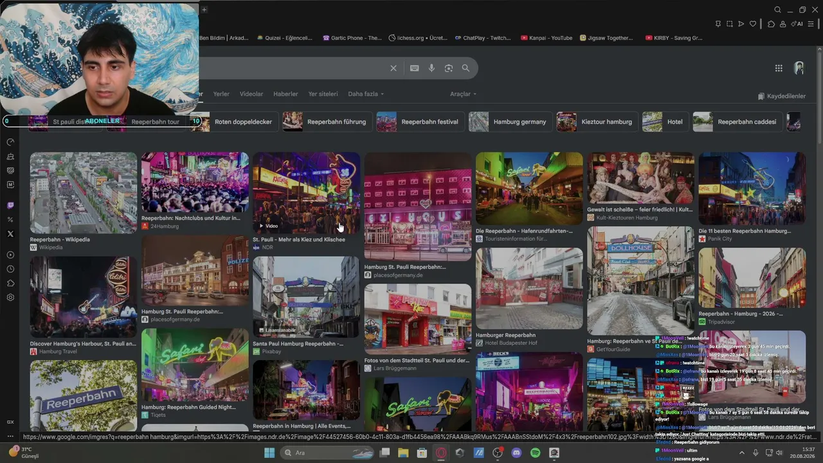Start voice search with the microphone icon
The image size is (823, 463).
(431, 68)
